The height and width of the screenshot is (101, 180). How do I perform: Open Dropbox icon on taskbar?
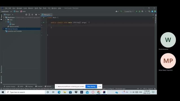coord(76,92)
